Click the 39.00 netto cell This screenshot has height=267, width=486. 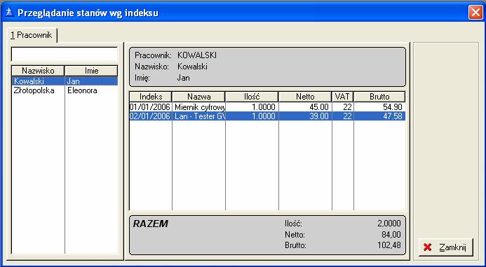click(x=319, y=116)
